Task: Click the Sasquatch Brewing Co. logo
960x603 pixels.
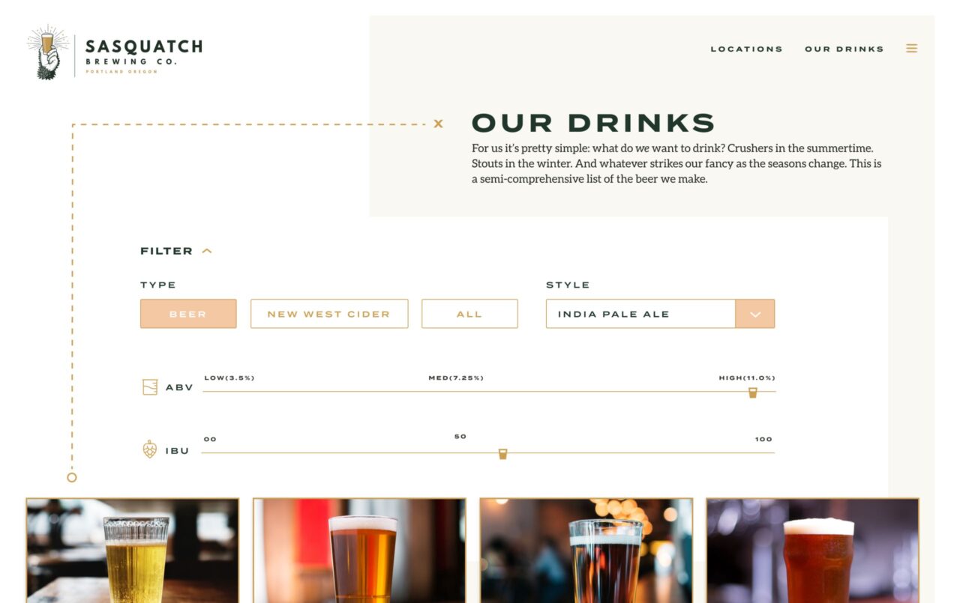Action: 115,52
